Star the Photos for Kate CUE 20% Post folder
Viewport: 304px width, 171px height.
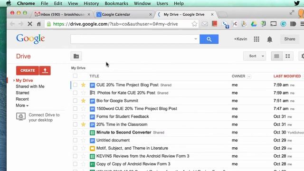point(84,93)
